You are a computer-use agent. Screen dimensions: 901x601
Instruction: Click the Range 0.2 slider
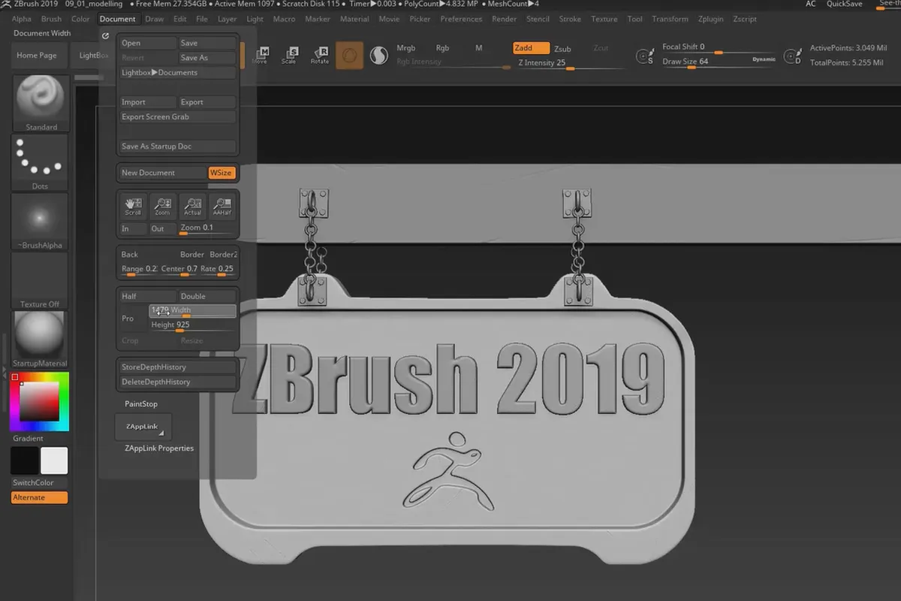coord(139,269)
